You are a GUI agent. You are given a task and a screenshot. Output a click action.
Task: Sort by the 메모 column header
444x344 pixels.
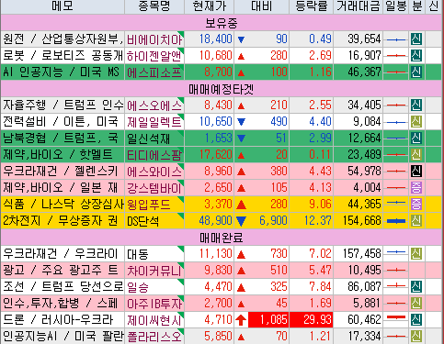pyautogui.click(x=63, y=6)
